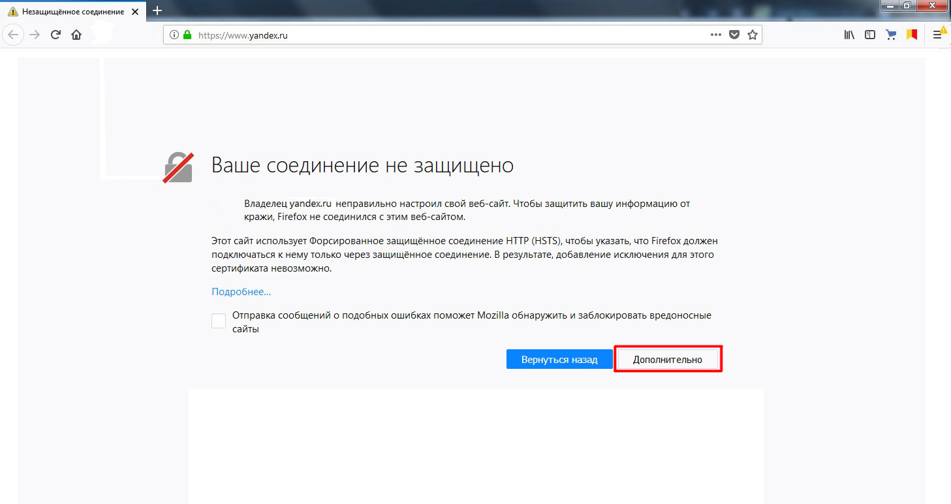This screenshot has width=951, height=504.
Task: Click the 'Дополнительно' button
Action: (668, 359)
